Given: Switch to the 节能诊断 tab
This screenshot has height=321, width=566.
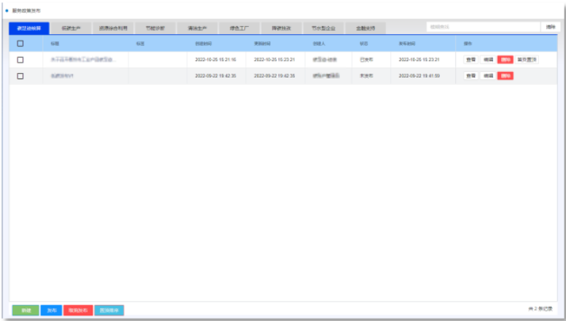Looking at the screenshot, I should tap(155, 28).
